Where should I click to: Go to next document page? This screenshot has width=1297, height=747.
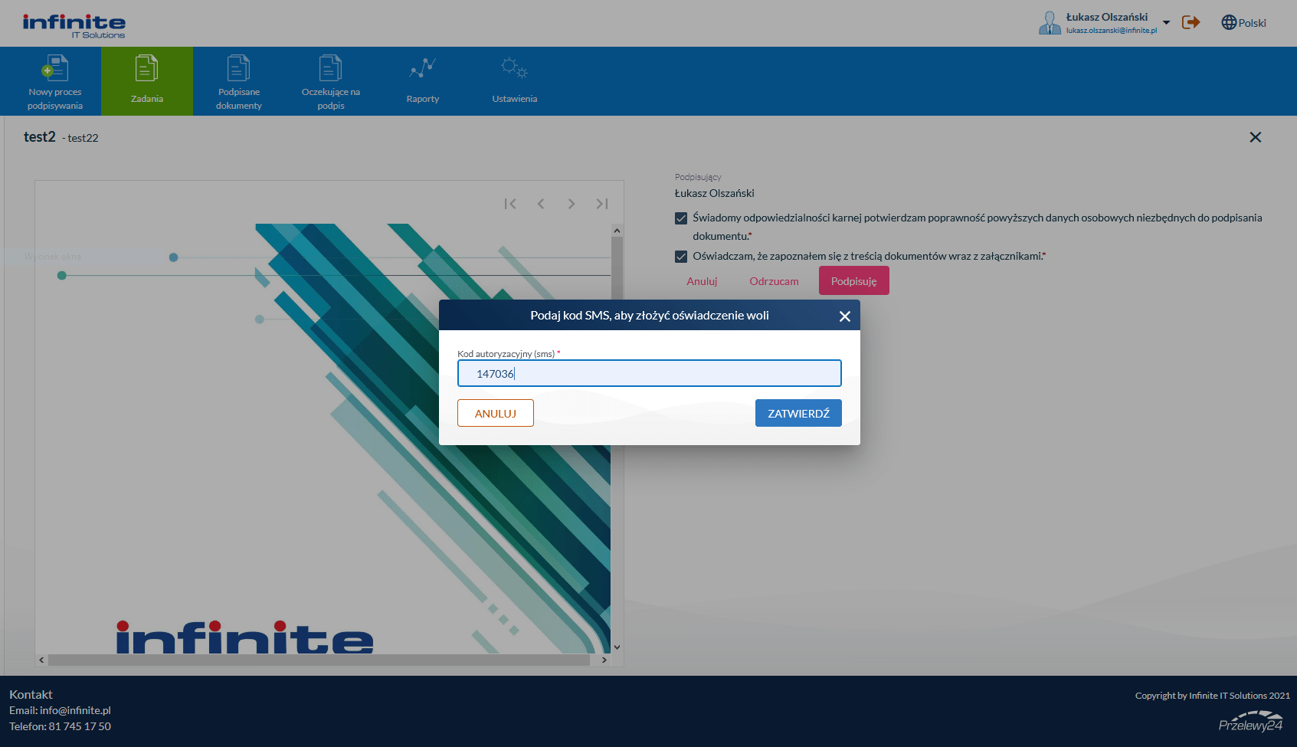(x=572, y=204)
